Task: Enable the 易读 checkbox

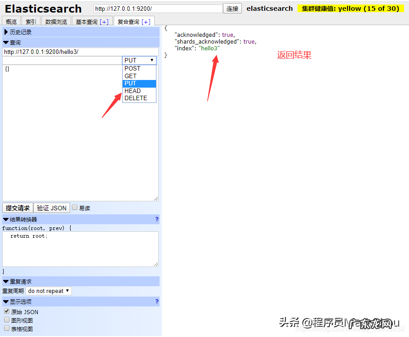Action: pyautogui.click(x=75, y=208)
